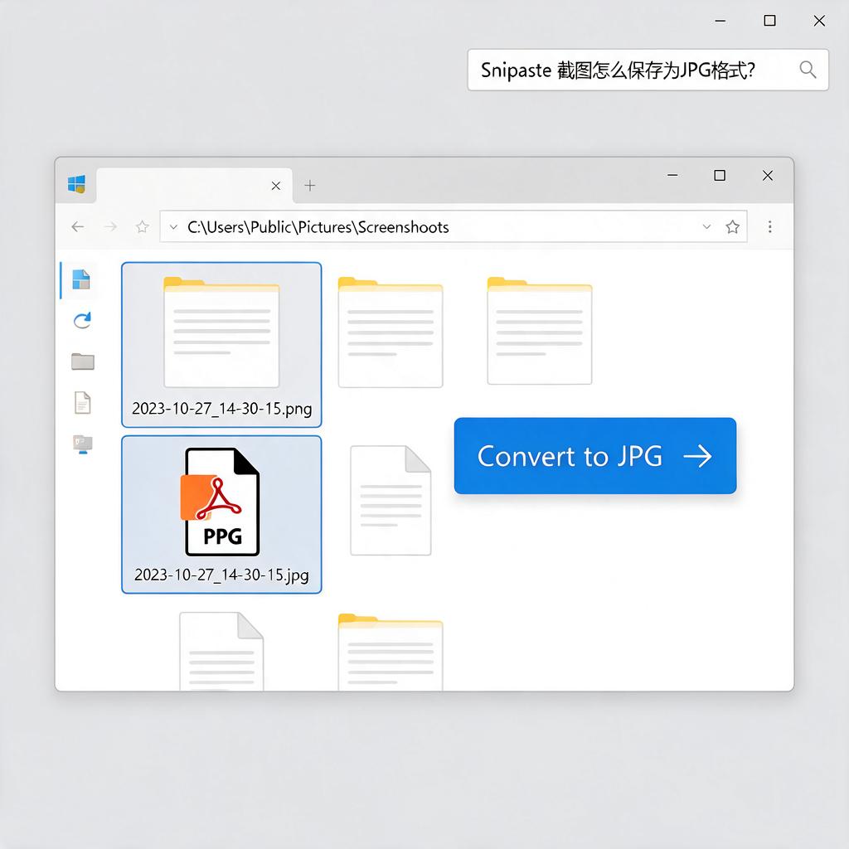Viewport: 849px width, 849px height.
Task: Open the third folder in top row
Action: pos(539,330)
